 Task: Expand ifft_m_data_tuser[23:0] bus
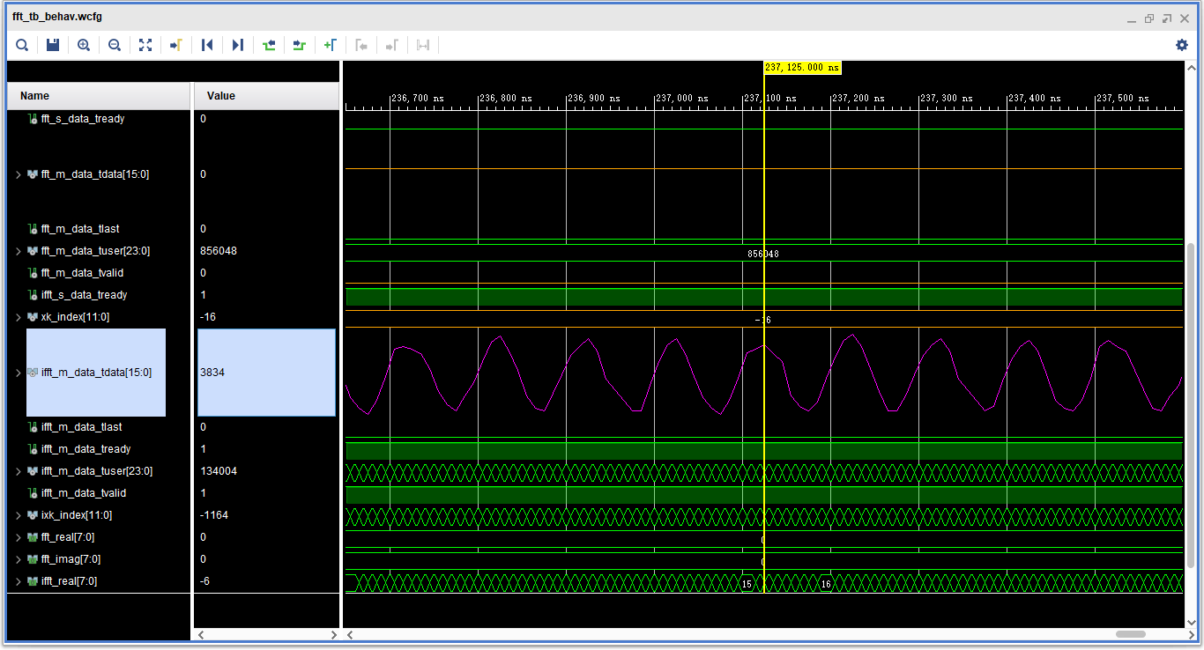(19, 471)
